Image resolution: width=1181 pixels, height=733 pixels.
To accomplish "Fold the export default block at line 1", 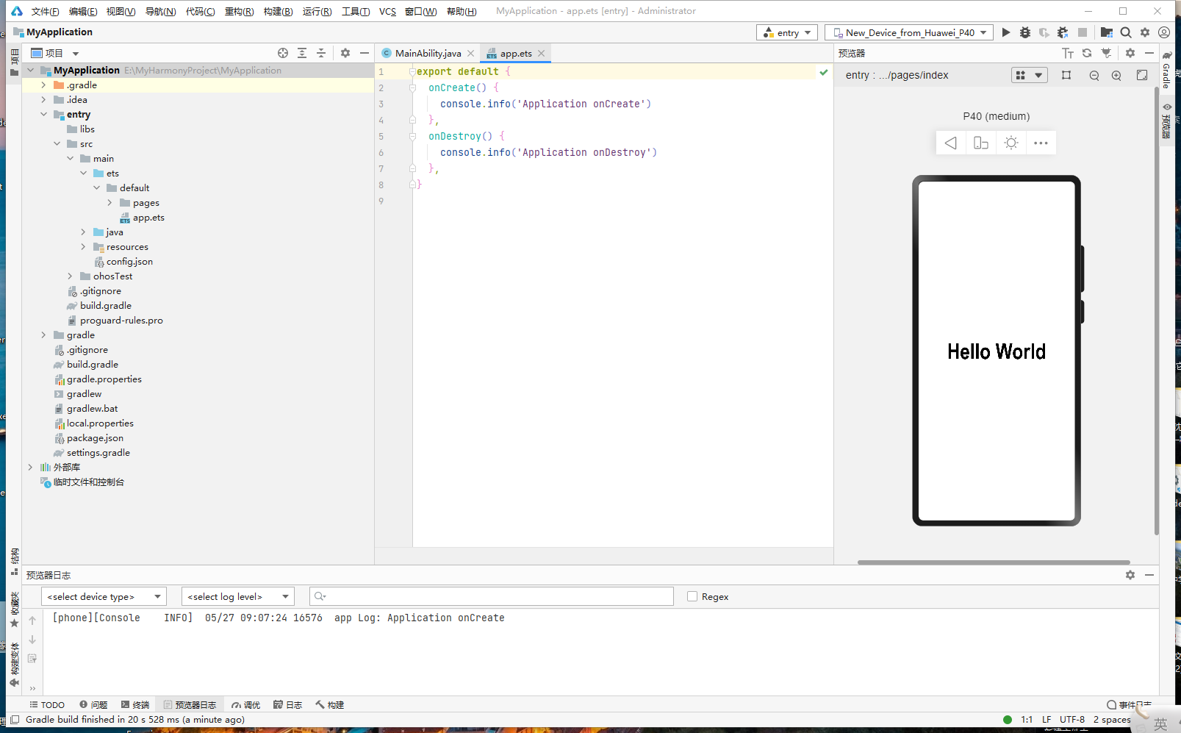I will click(x=412, y=71).
